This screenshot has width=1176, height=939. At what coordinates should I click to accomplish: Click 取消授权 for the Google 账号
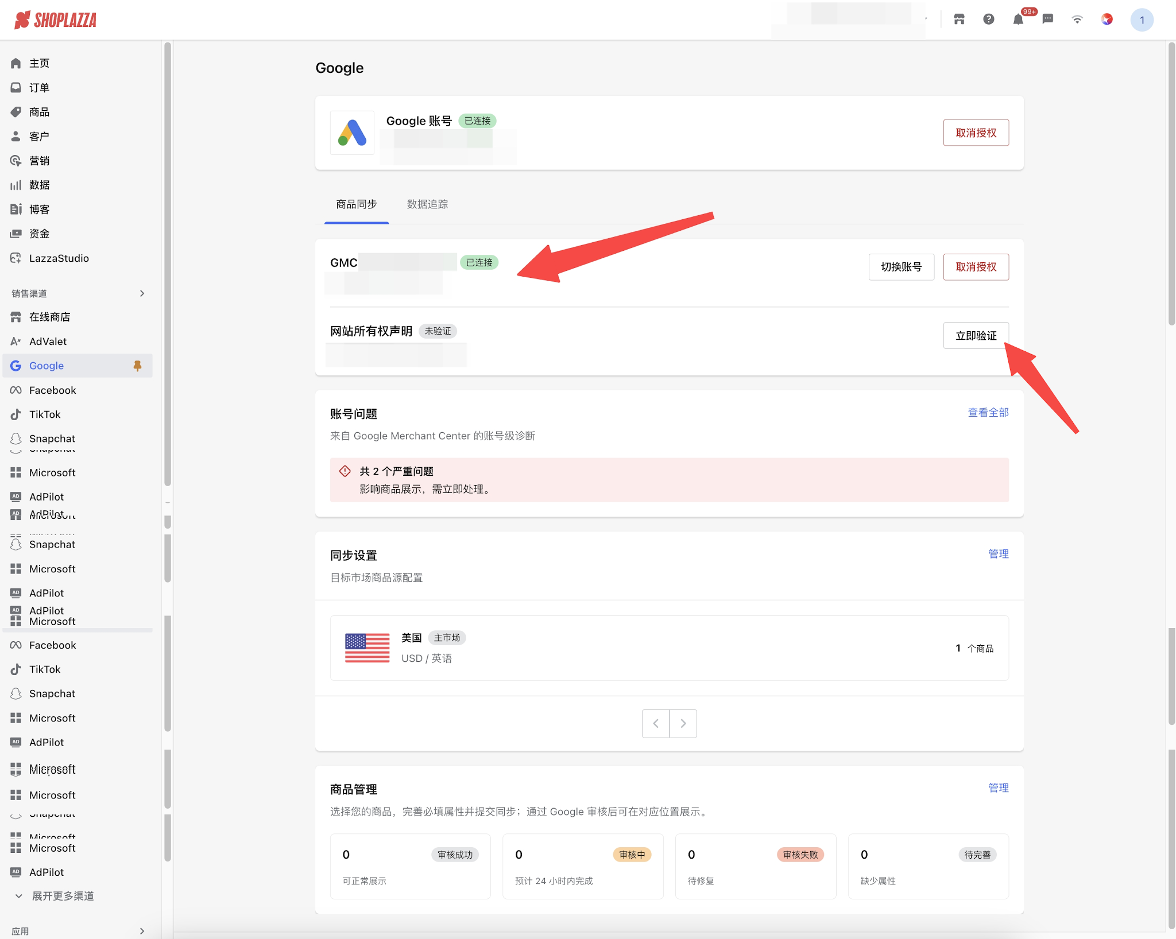[x=976, y=133]
